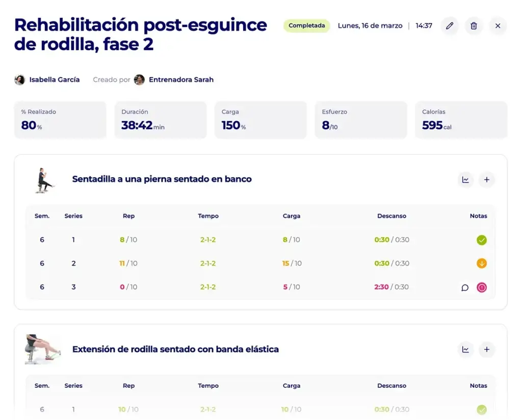Open exercise title Sentadilla a una pierna sentado en banco
Viewport: 522px width, 420px height.
coord(162,179)
